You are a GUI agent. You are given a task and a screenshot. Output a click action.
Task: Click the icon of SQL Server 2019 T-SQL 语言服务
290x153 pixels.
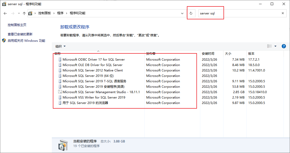pyautogui.click(x=60, y=81)
